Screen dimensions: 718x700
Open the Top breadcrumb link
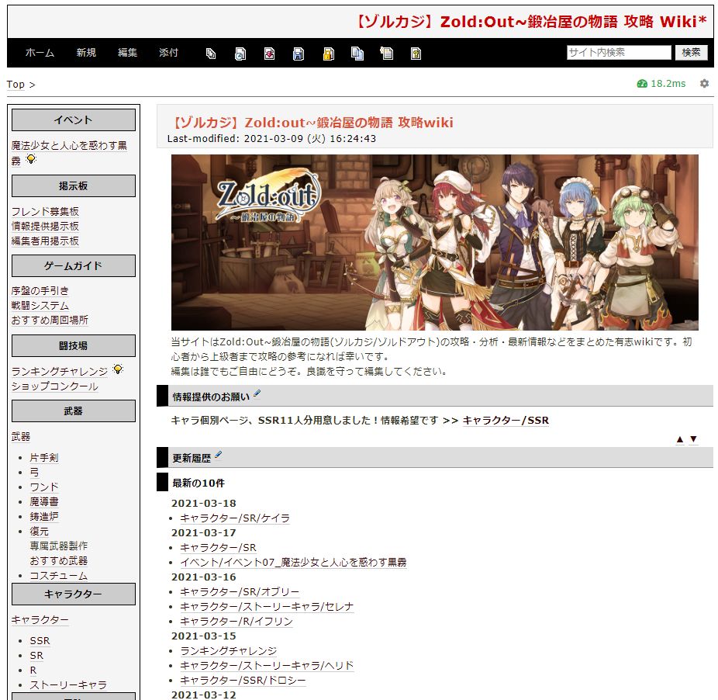[16, 85]
